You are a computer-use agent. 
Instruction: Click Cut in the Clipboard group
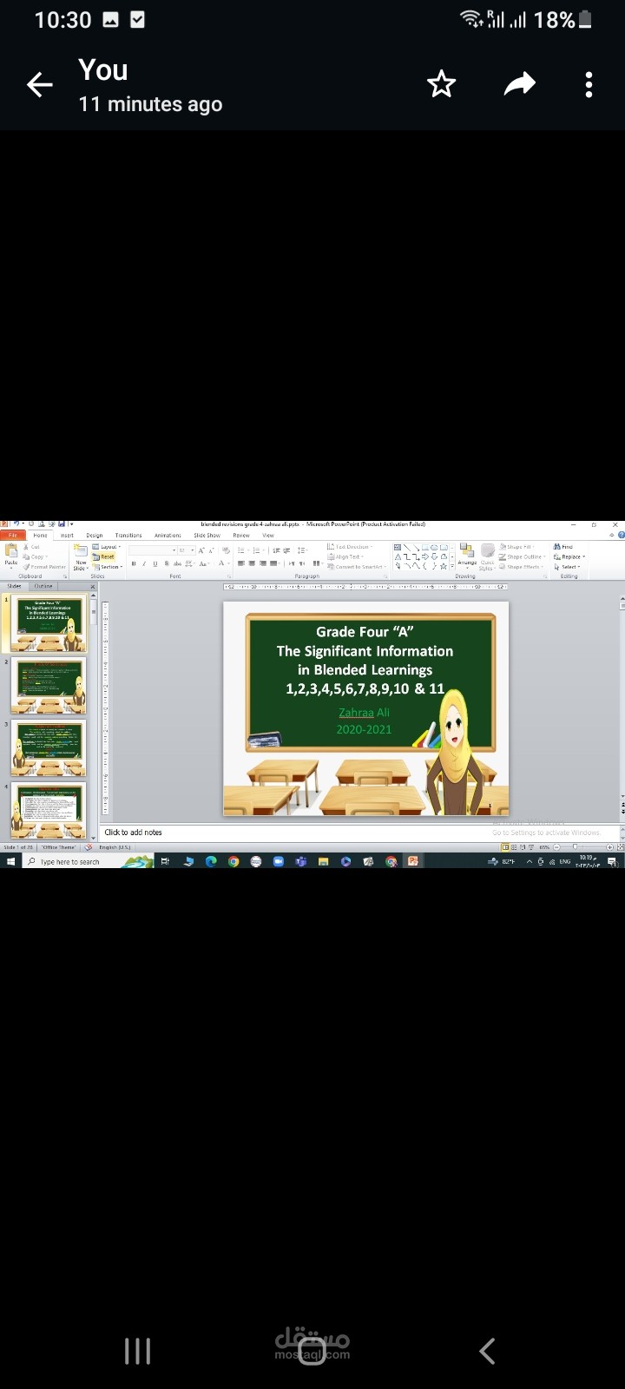[x=31, y=547]
